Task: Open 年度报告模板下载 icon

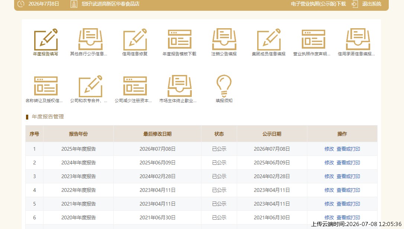Action: (x=180, y=39)
